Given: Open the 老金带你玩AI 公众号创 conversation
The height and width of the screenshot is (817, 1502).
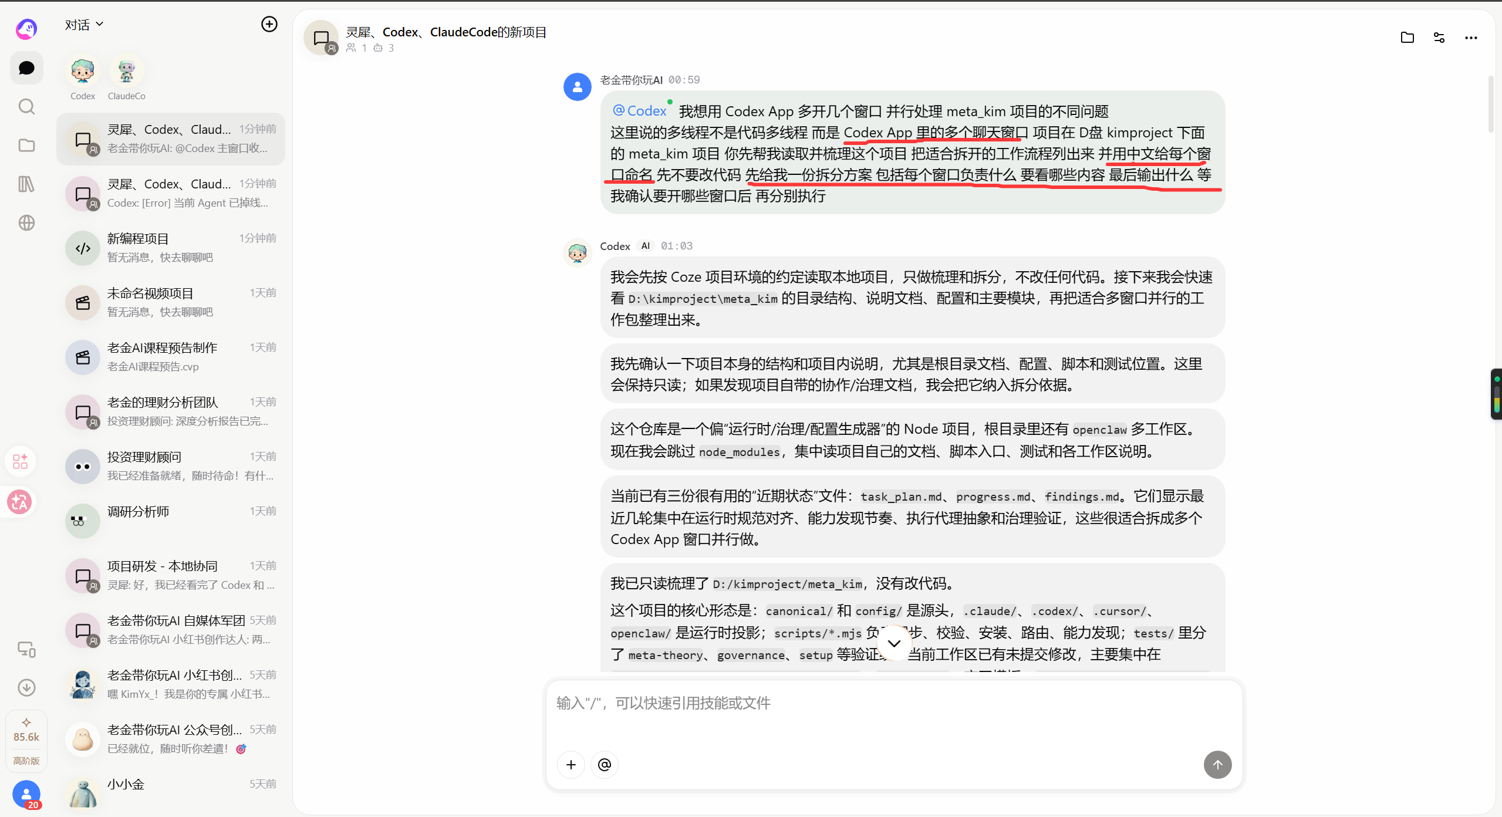Looking at the screenshot, I should pos(171,740).
